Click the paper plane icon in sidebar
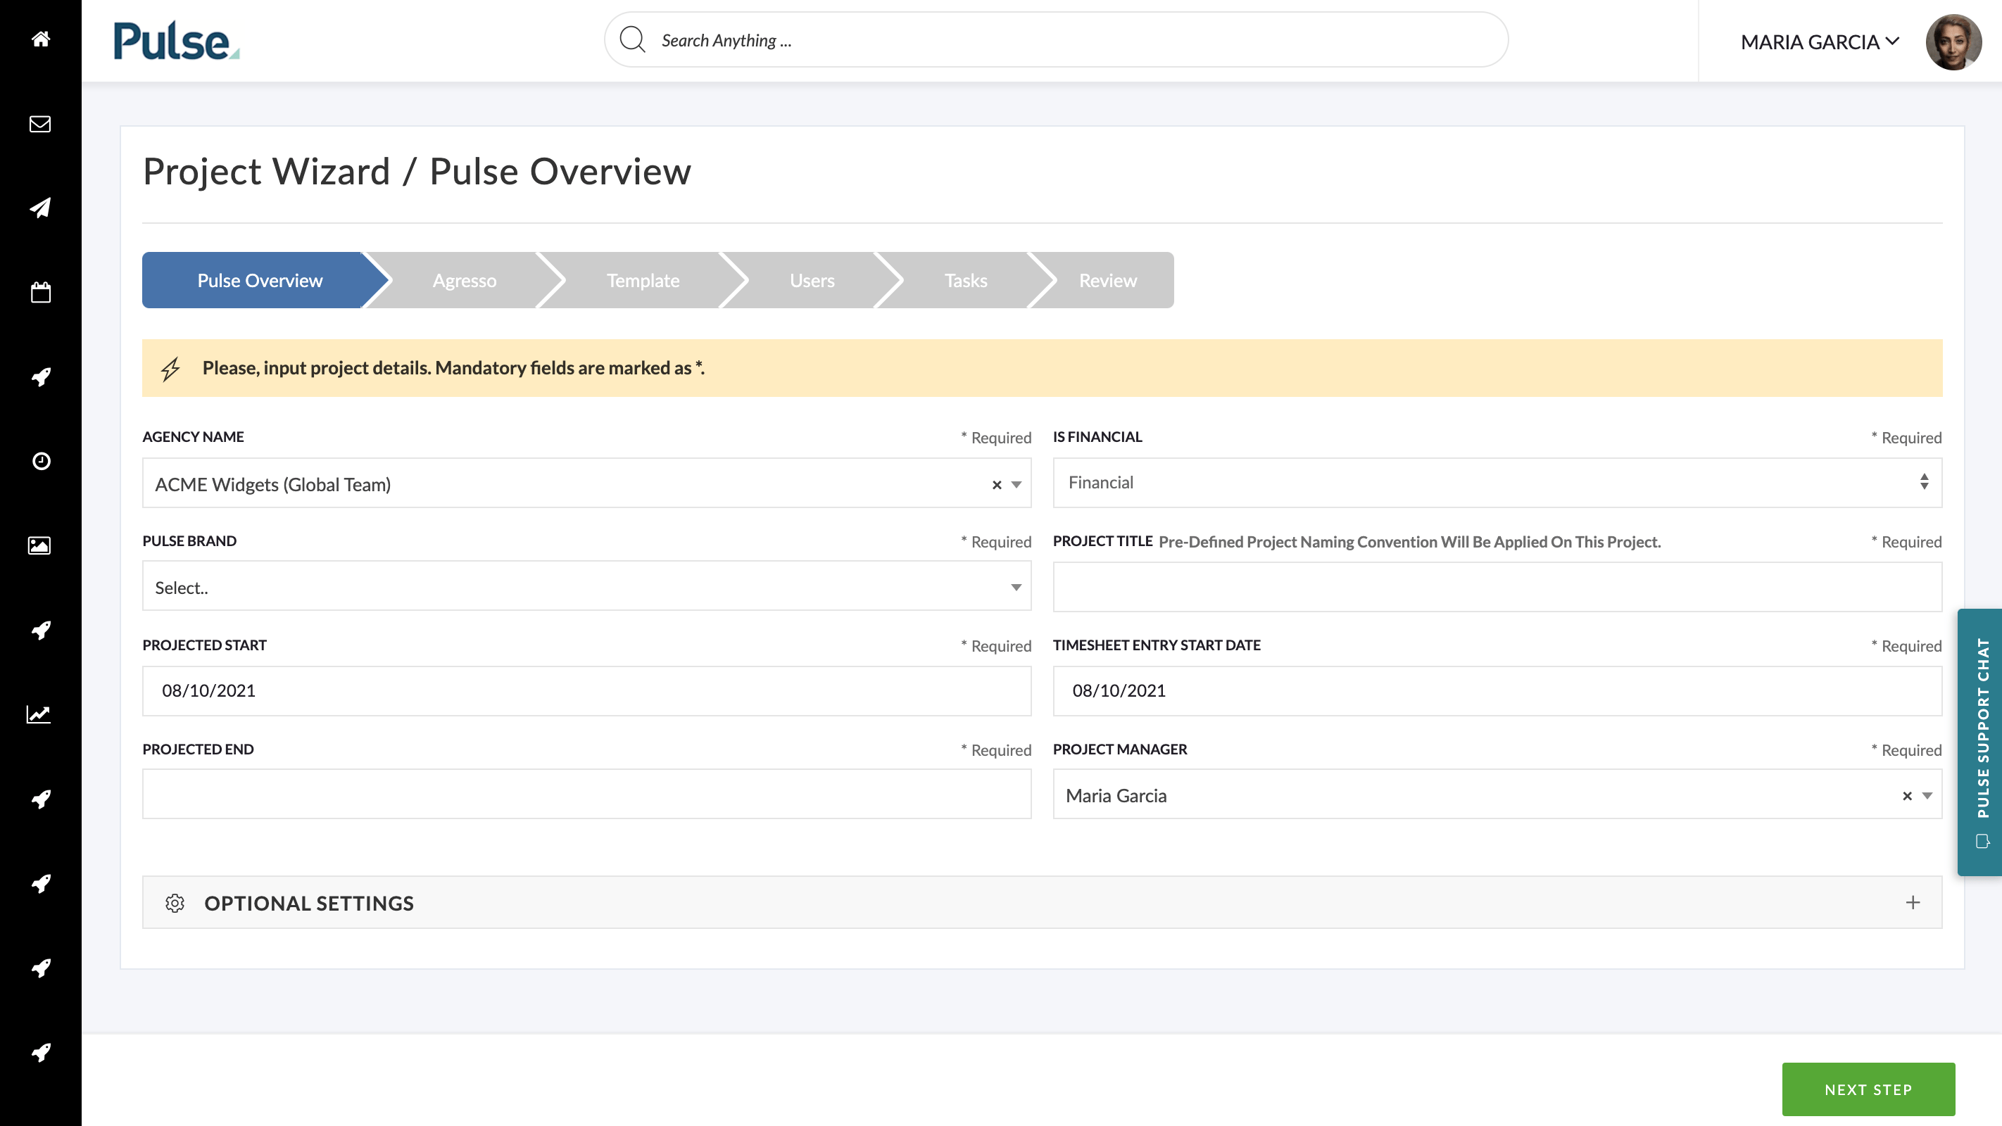This screenshot has height=1126, width=2002. point(40,208)
